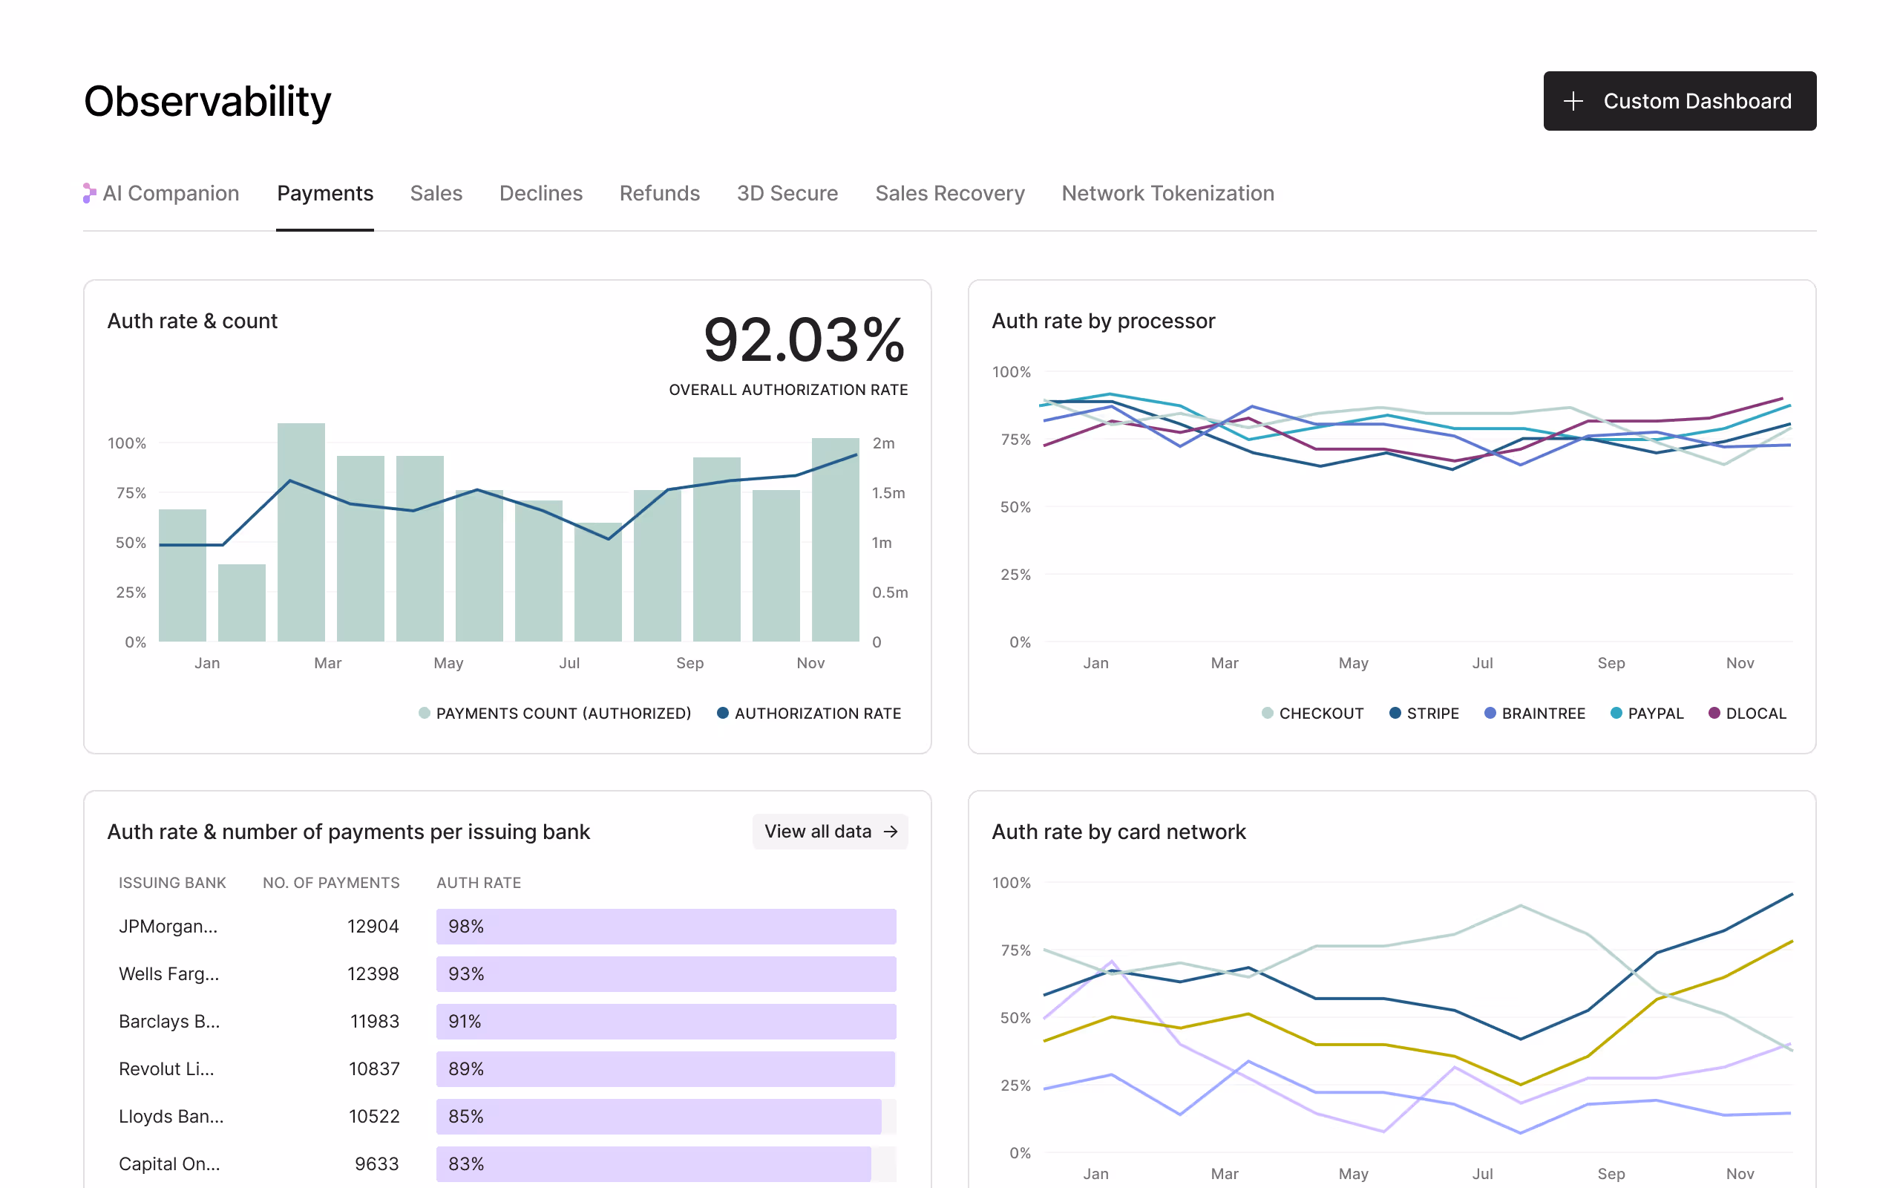Toggle the PayPal legend marker
Screen dimensions: 1900x1188
(x=1616, y=714)
